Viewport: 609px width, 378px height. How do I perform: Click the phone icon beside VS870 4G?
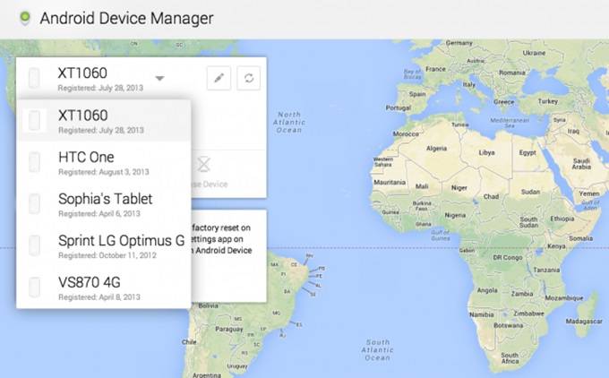[34, 288]
